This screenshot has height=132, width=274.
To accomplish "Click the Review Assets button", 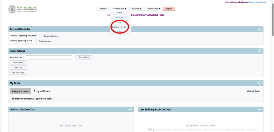I will pyautogui.click(x=45, y=41).
